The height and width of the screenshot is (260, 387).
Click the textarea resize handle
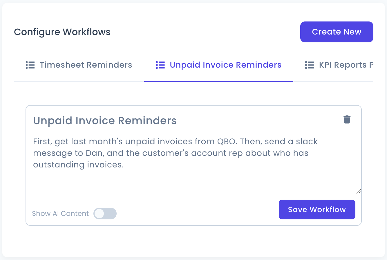click(358, 191)
